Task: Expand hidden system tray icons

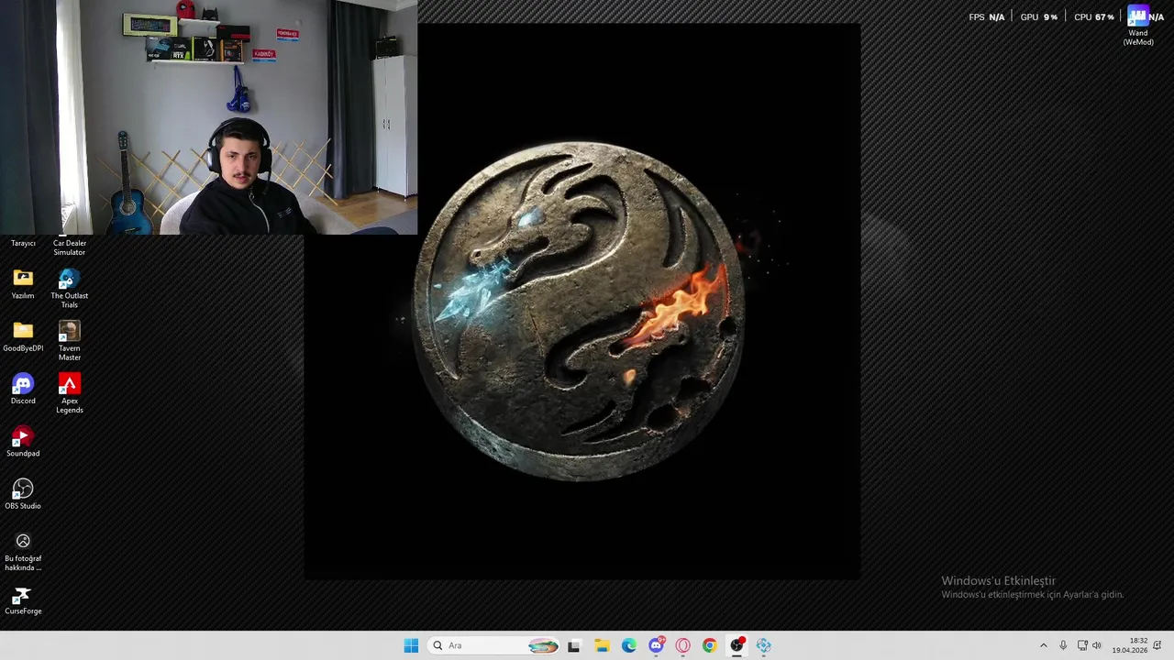Action: (x=1043, y=645)
